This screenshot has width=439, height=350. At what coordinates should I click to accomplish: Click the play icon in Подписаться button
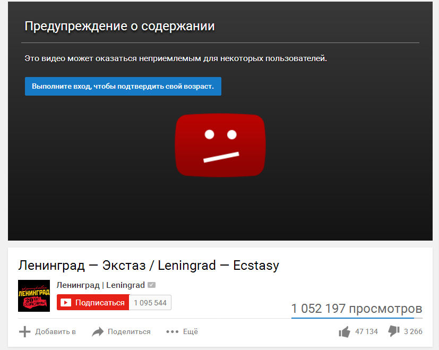pyautogui.click(x=66, y=303)
